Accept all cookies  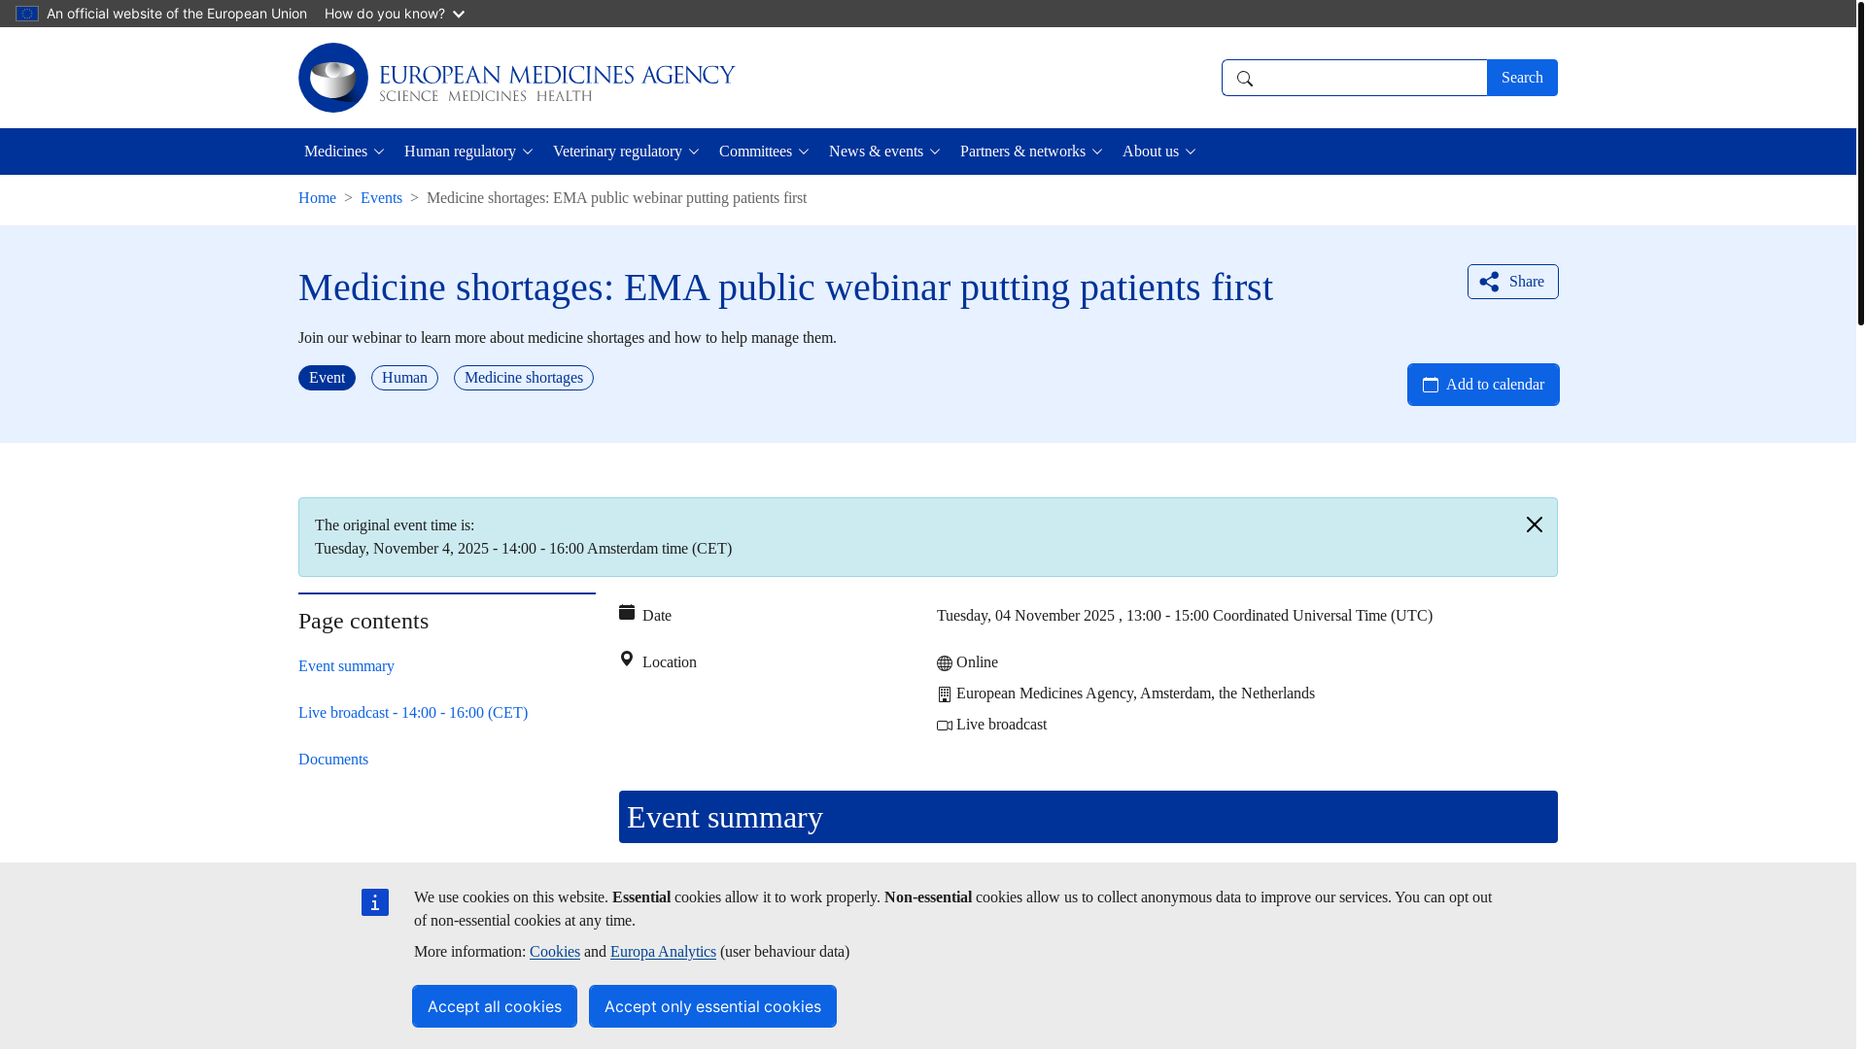click(x=495, y=1006)
